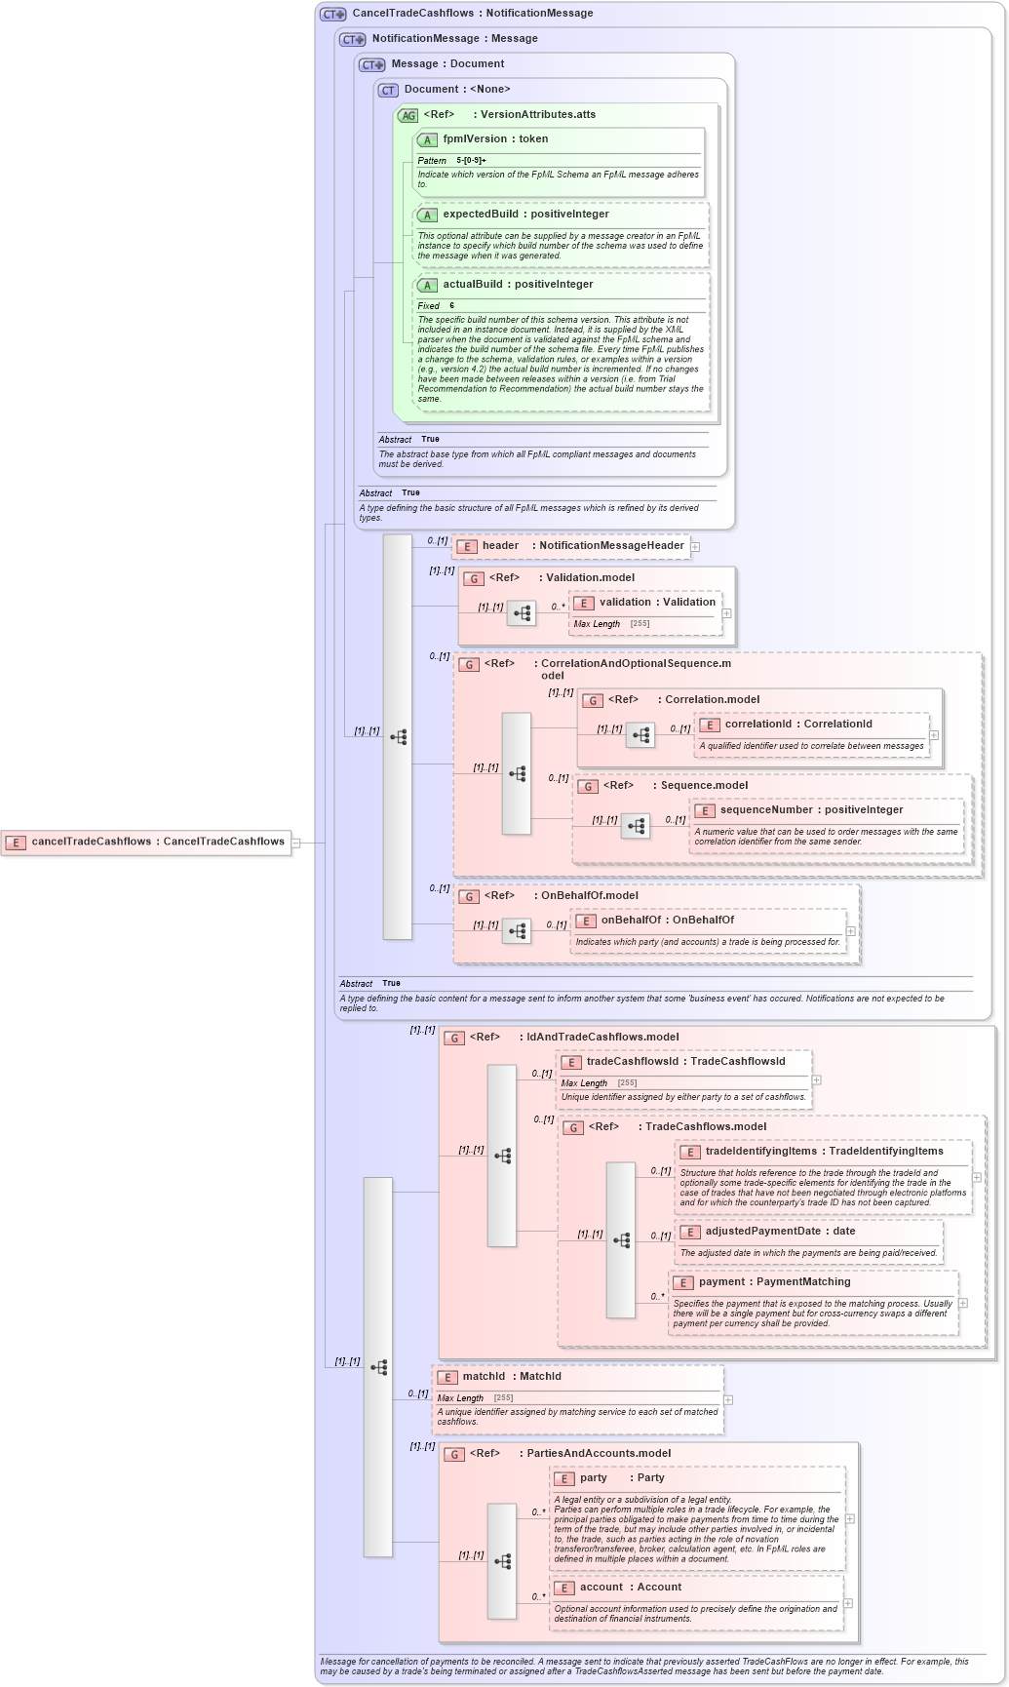Collapse the cancelTradeCashflows root element
This screenshot has height=1687, width=1009.
(x=296, y=843)
